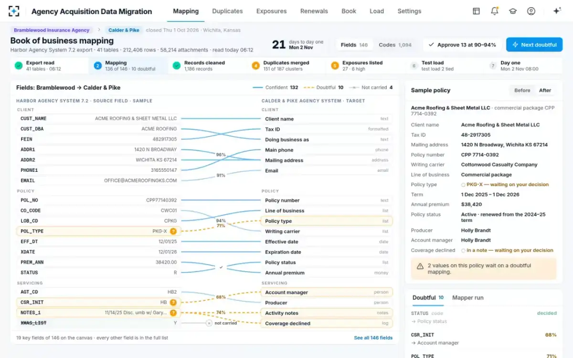Click the Tax ID target field

(327, 129)
